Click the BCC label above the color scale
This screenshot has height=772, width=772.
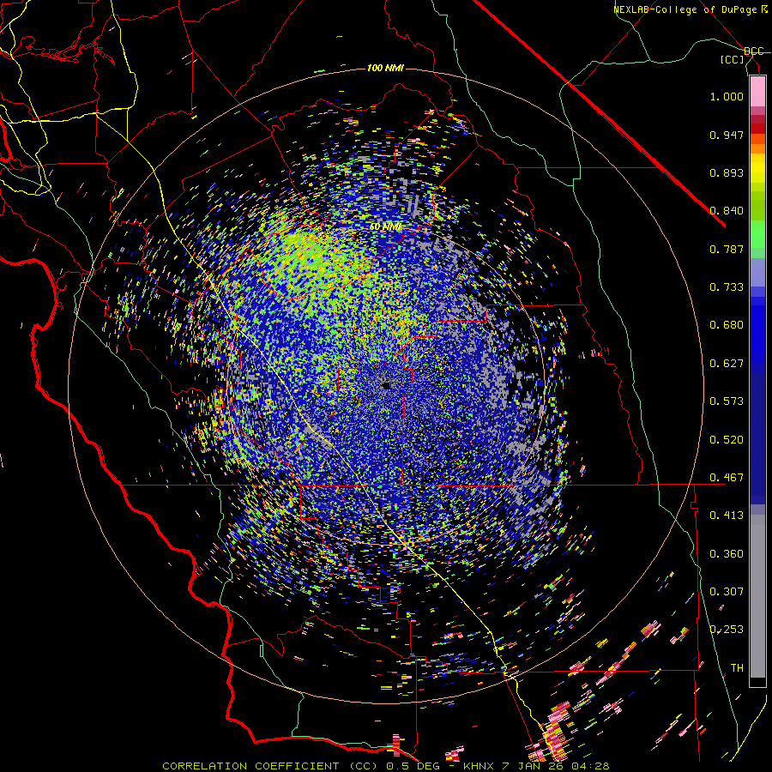pyautogui.click(x=753, y=51)
